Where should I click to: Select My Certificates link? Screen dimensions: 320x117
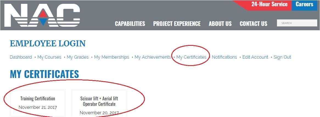(x=192, y=57)
